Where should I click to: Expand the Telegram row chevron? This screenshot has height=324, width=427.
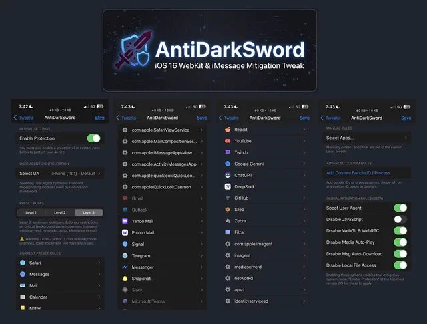[x=201, y=256]
